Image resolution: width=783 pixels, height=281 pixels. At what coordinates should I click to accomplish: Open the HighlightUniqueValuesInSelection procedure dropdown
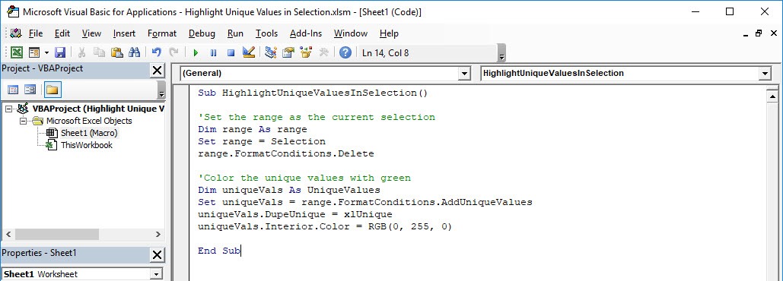coord(765,73)
